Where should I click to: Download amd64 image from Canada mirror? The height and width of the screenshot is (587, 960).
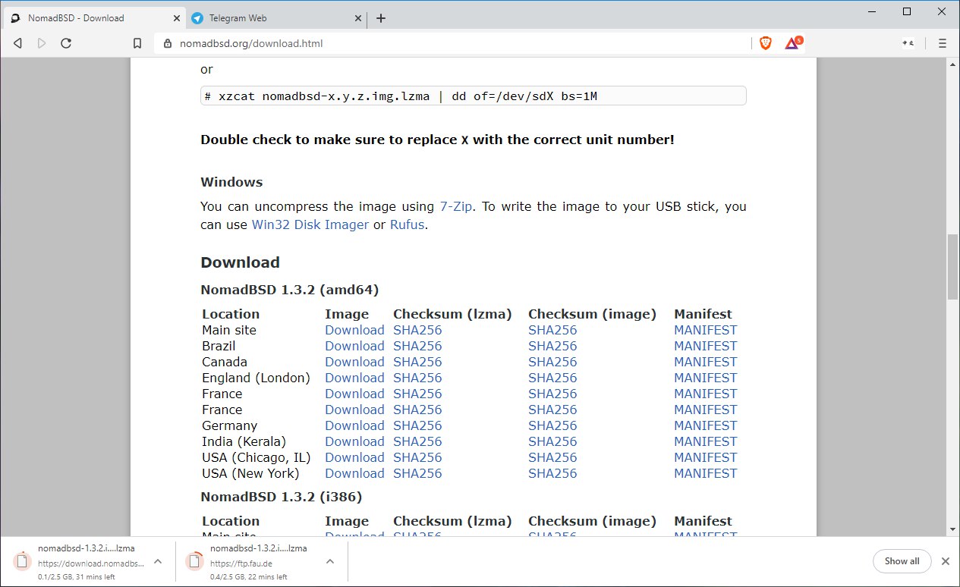pyautogui.click(x=354, y=362)
